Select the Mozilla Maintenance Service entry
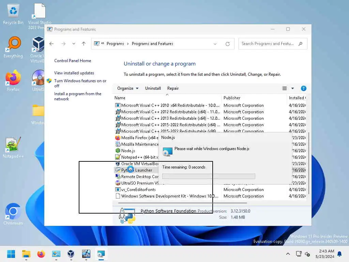Screen dimensions: 349x262 pos(136,144)
